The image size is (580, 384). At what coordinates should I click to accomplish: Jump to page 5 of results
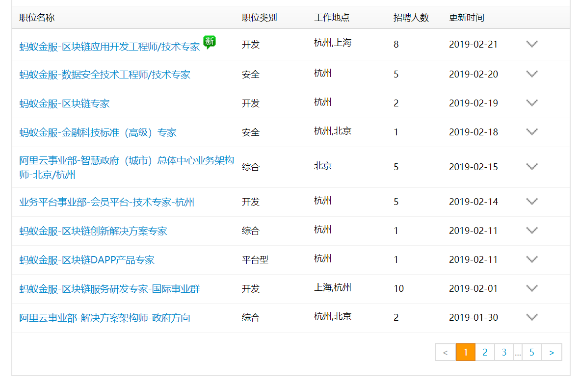pos(531,352)
